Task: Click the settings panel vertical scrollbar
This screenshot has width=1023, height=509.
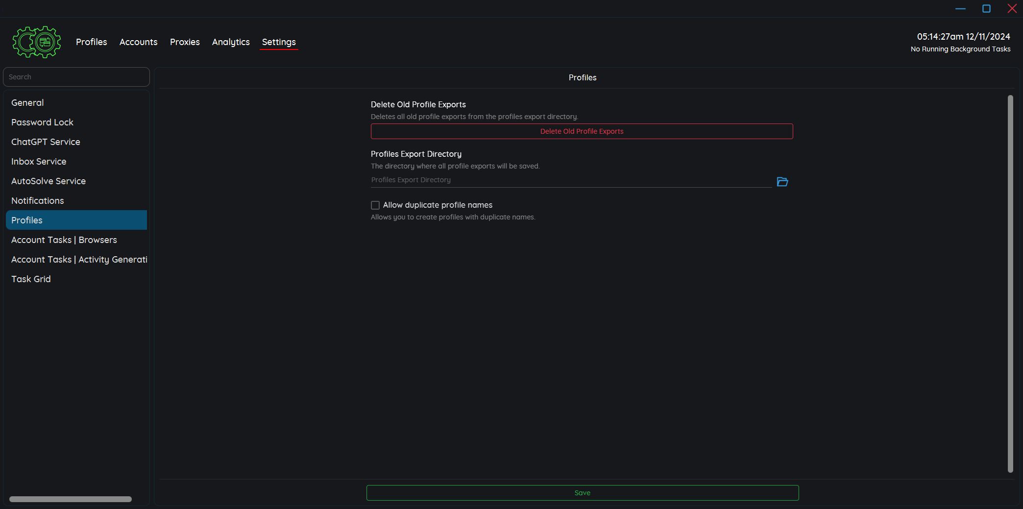Action: tap(1010, 284)
